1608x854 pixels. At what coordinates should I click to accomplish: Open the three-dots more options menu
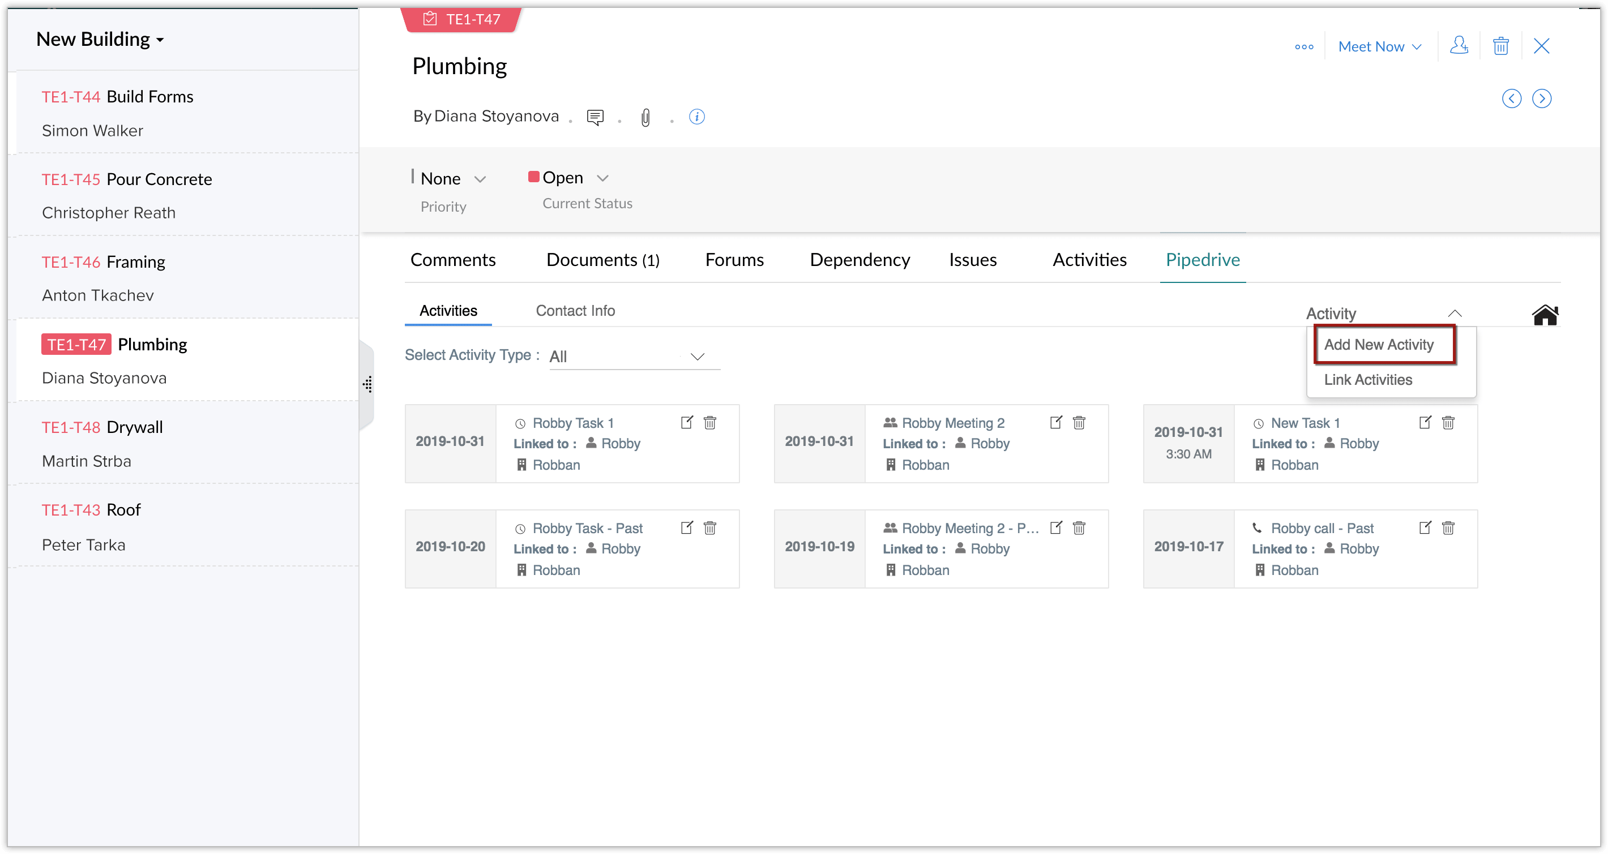click(x=1304, y=47)
